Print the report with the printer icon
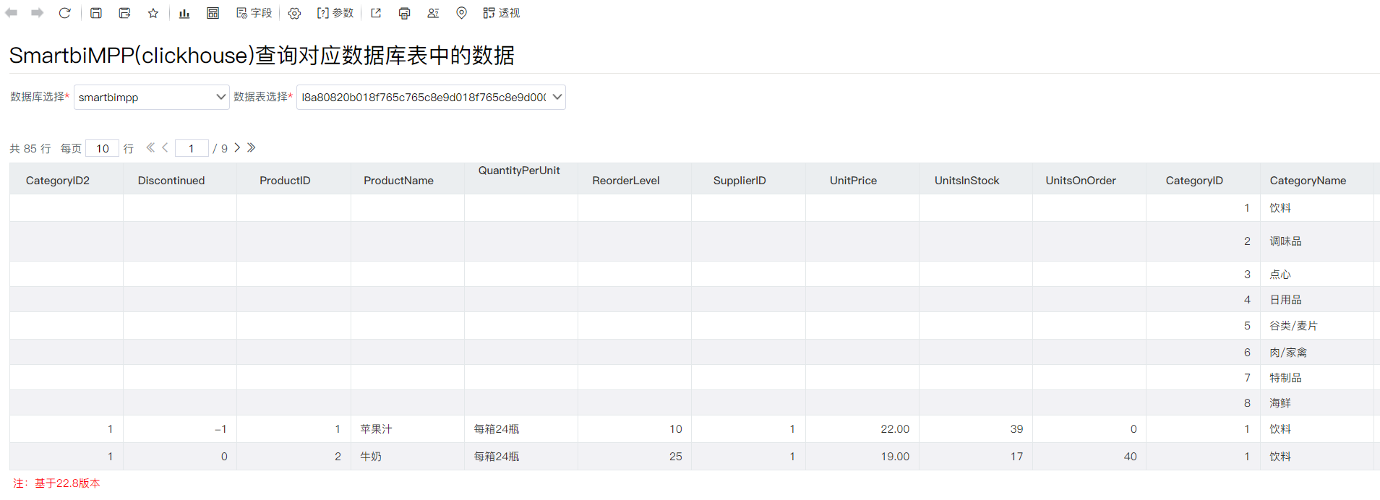Image resolution: width=1380 pixels, height=500 pixels. tap(404, 13)
